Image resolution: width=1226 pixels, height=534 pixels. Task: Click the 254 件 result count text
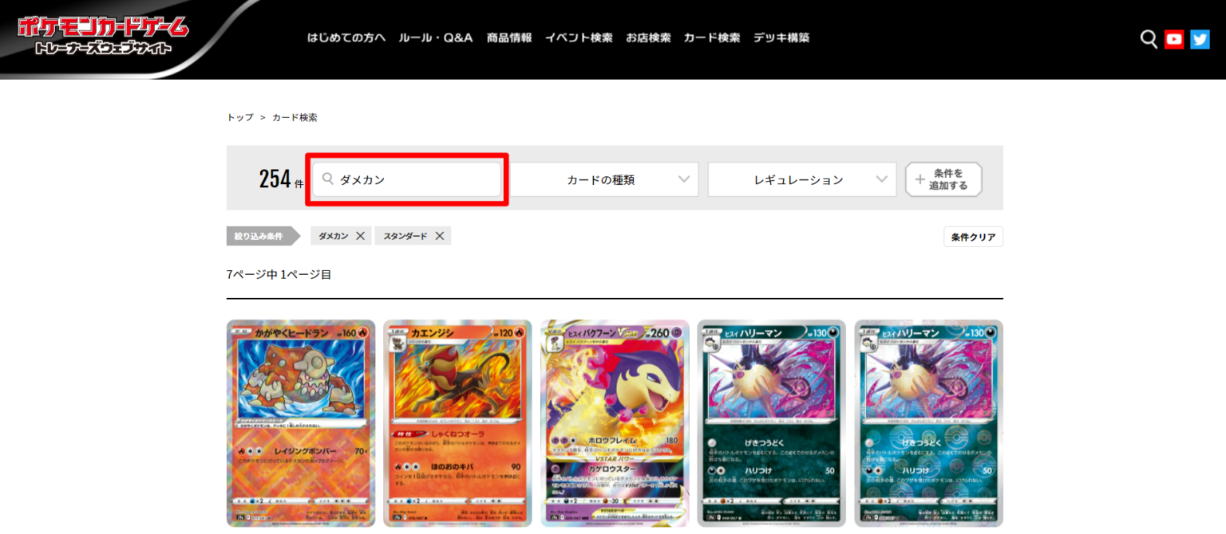coord(282,179)
